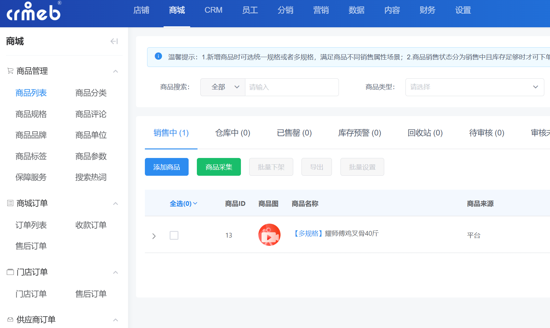Go to 商品参数 in sidebar
Screen dimensions: 550x328
point(91,156)
